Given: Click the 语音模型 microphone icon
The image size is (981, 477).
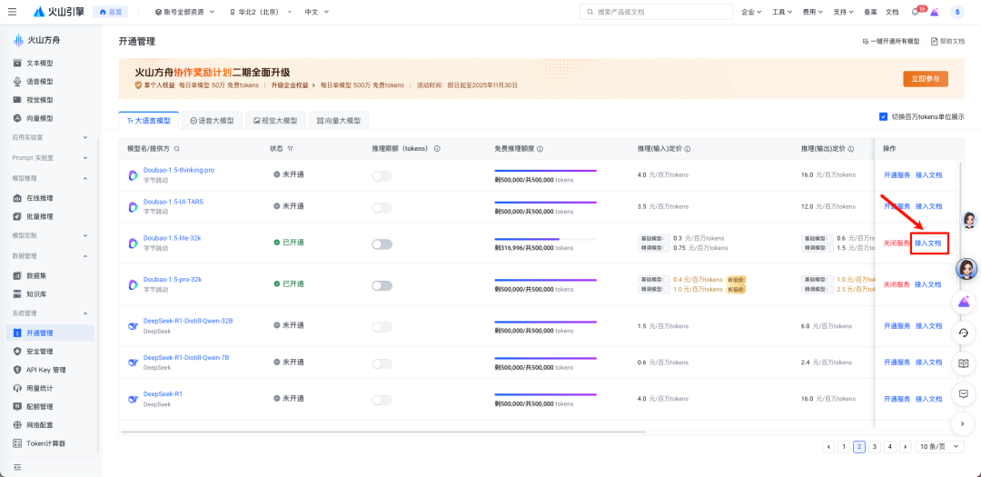Looking at the screenshot, I should pos(17,82).
